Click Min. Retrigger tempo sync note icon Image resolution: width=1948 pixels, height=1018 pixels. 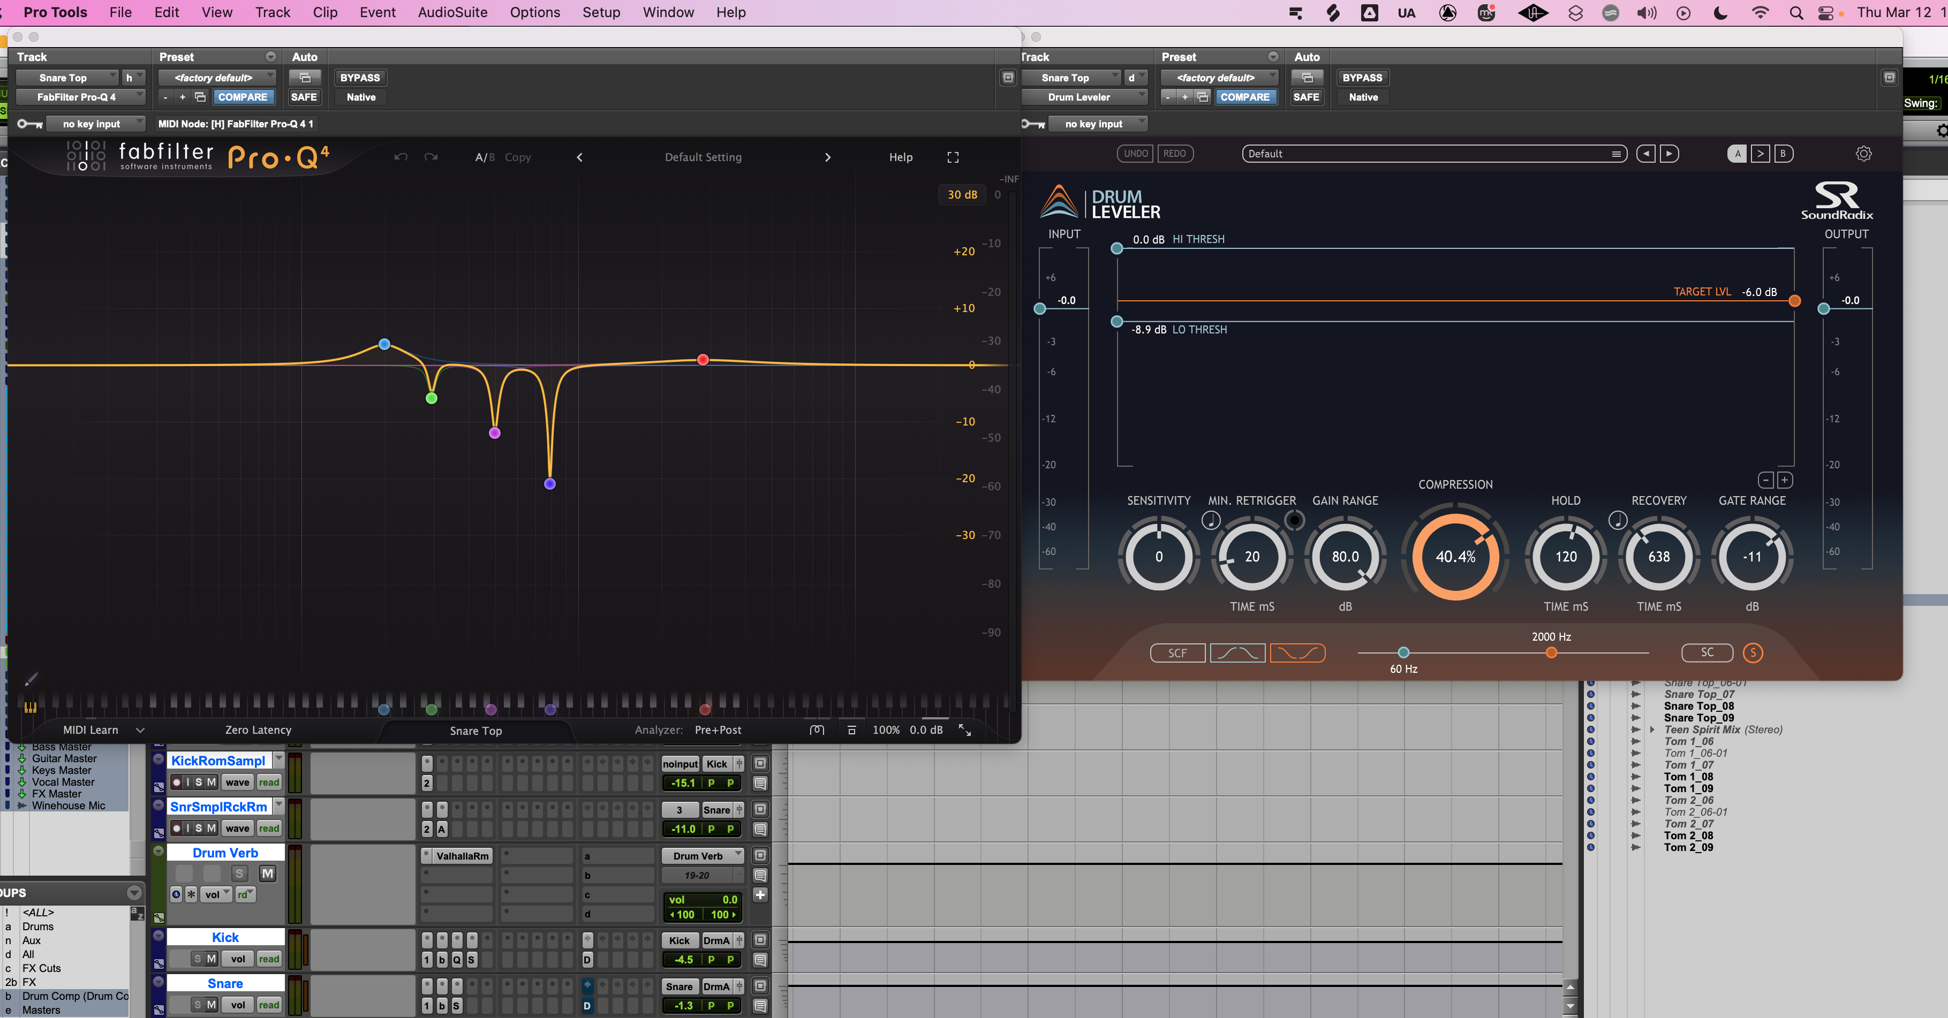point(1211,520)
